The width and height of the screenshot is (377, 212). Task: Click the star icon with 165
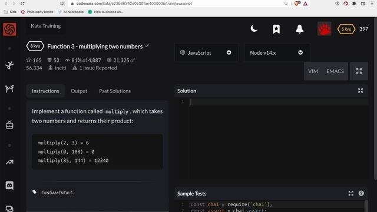point(28,60)
